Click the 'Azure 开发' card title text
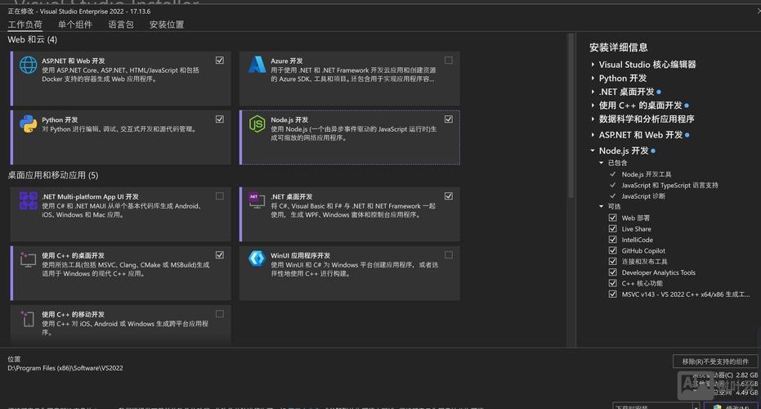 (287, 61)
